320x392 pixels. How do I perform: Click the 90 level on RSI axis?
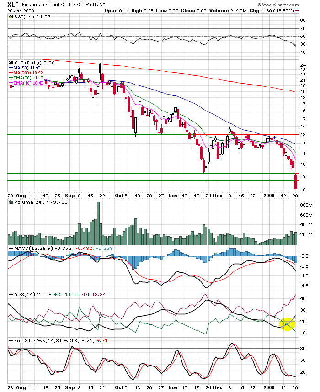click(x=303, y=21)
